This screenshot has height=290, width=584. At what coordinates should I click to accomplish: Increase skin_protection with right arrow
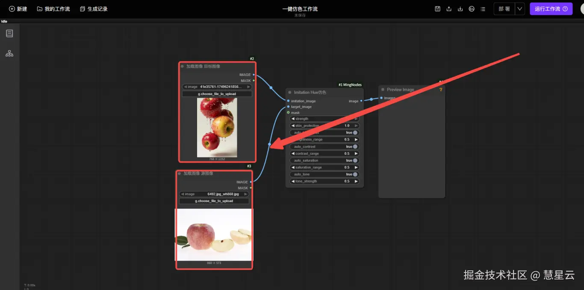(x=357, y=126)
